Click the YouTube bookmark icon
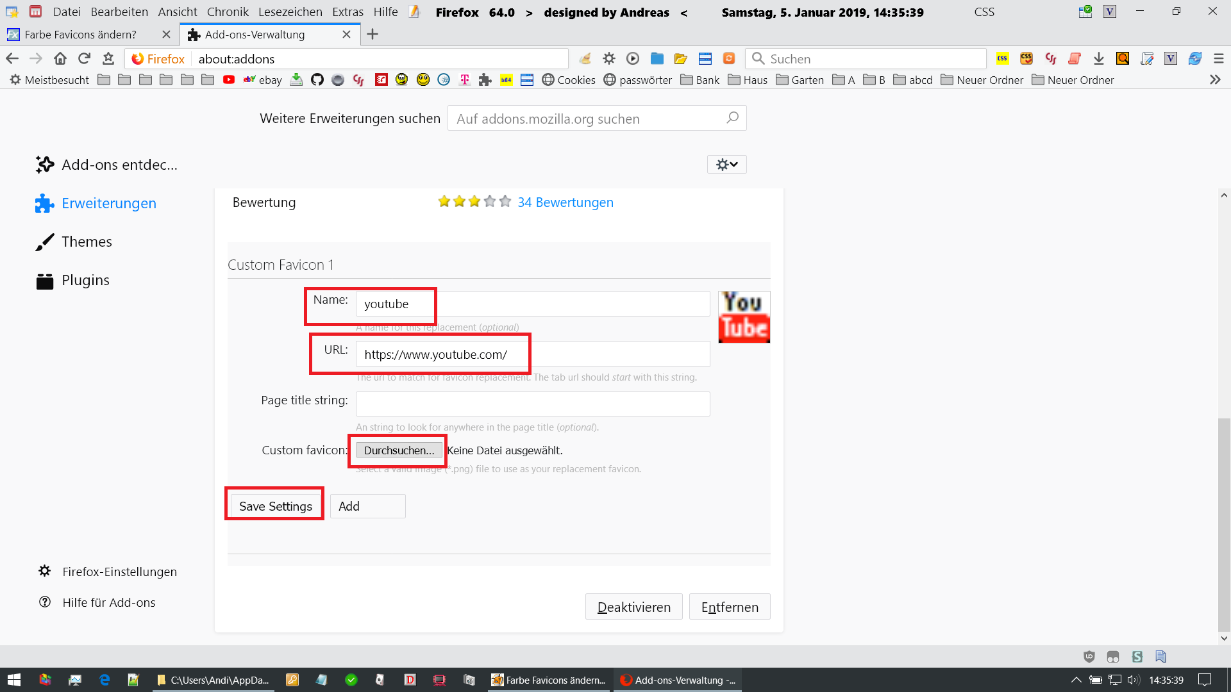The width and height of the screenshot is (1231, 692). click(x=229, y=80)
